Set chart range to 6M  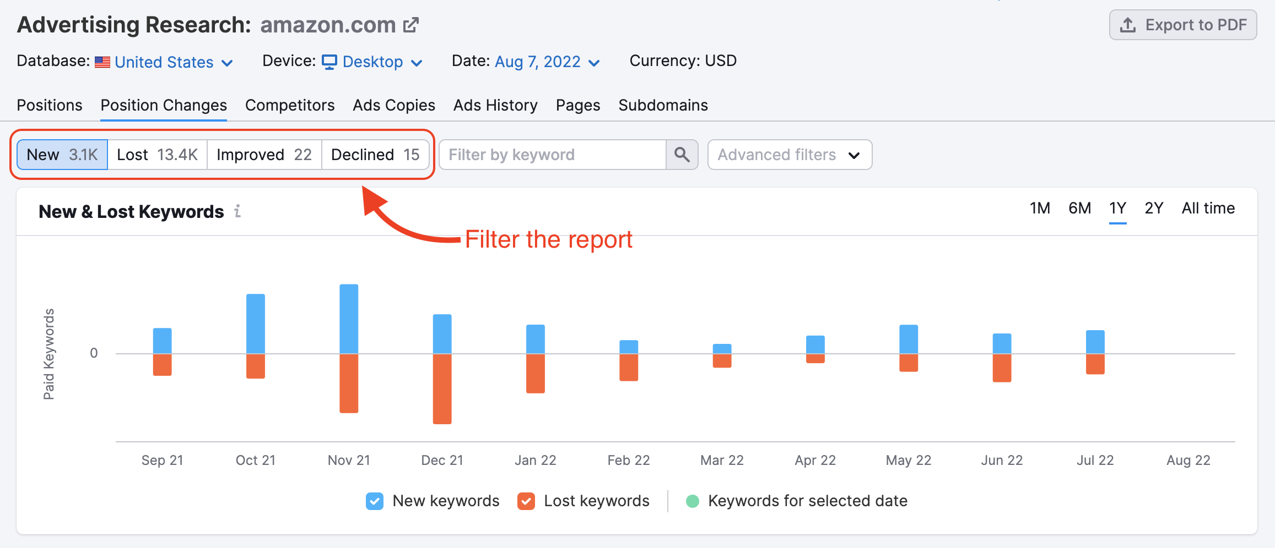(1079, 209)
